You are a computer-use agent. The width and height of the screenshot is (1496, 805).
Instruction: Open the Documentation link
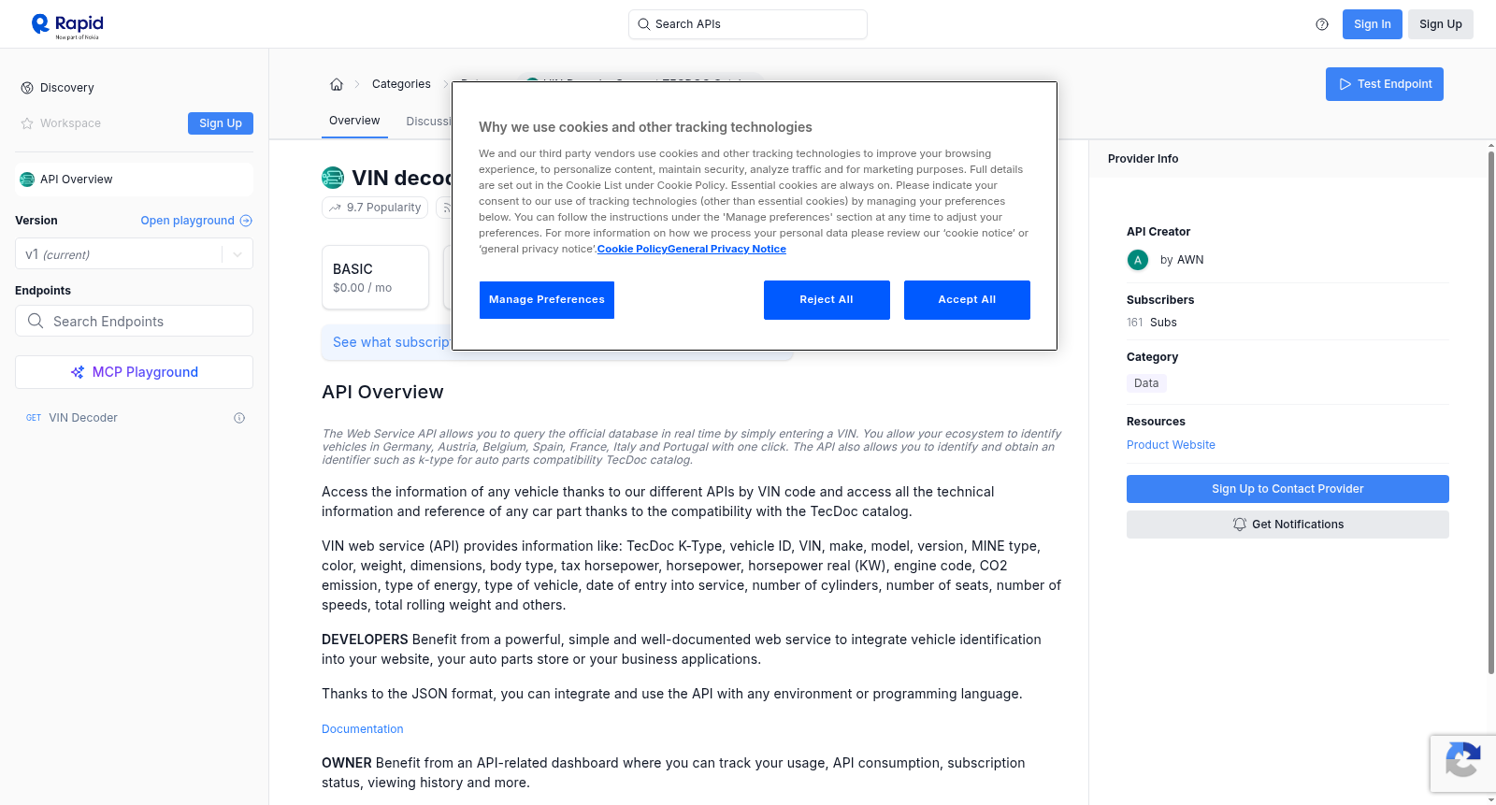point(363,729)
